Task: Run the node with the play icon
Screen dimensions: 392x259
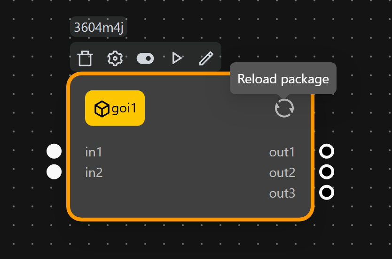Action: pyautogui.click(x=177, y=59)
